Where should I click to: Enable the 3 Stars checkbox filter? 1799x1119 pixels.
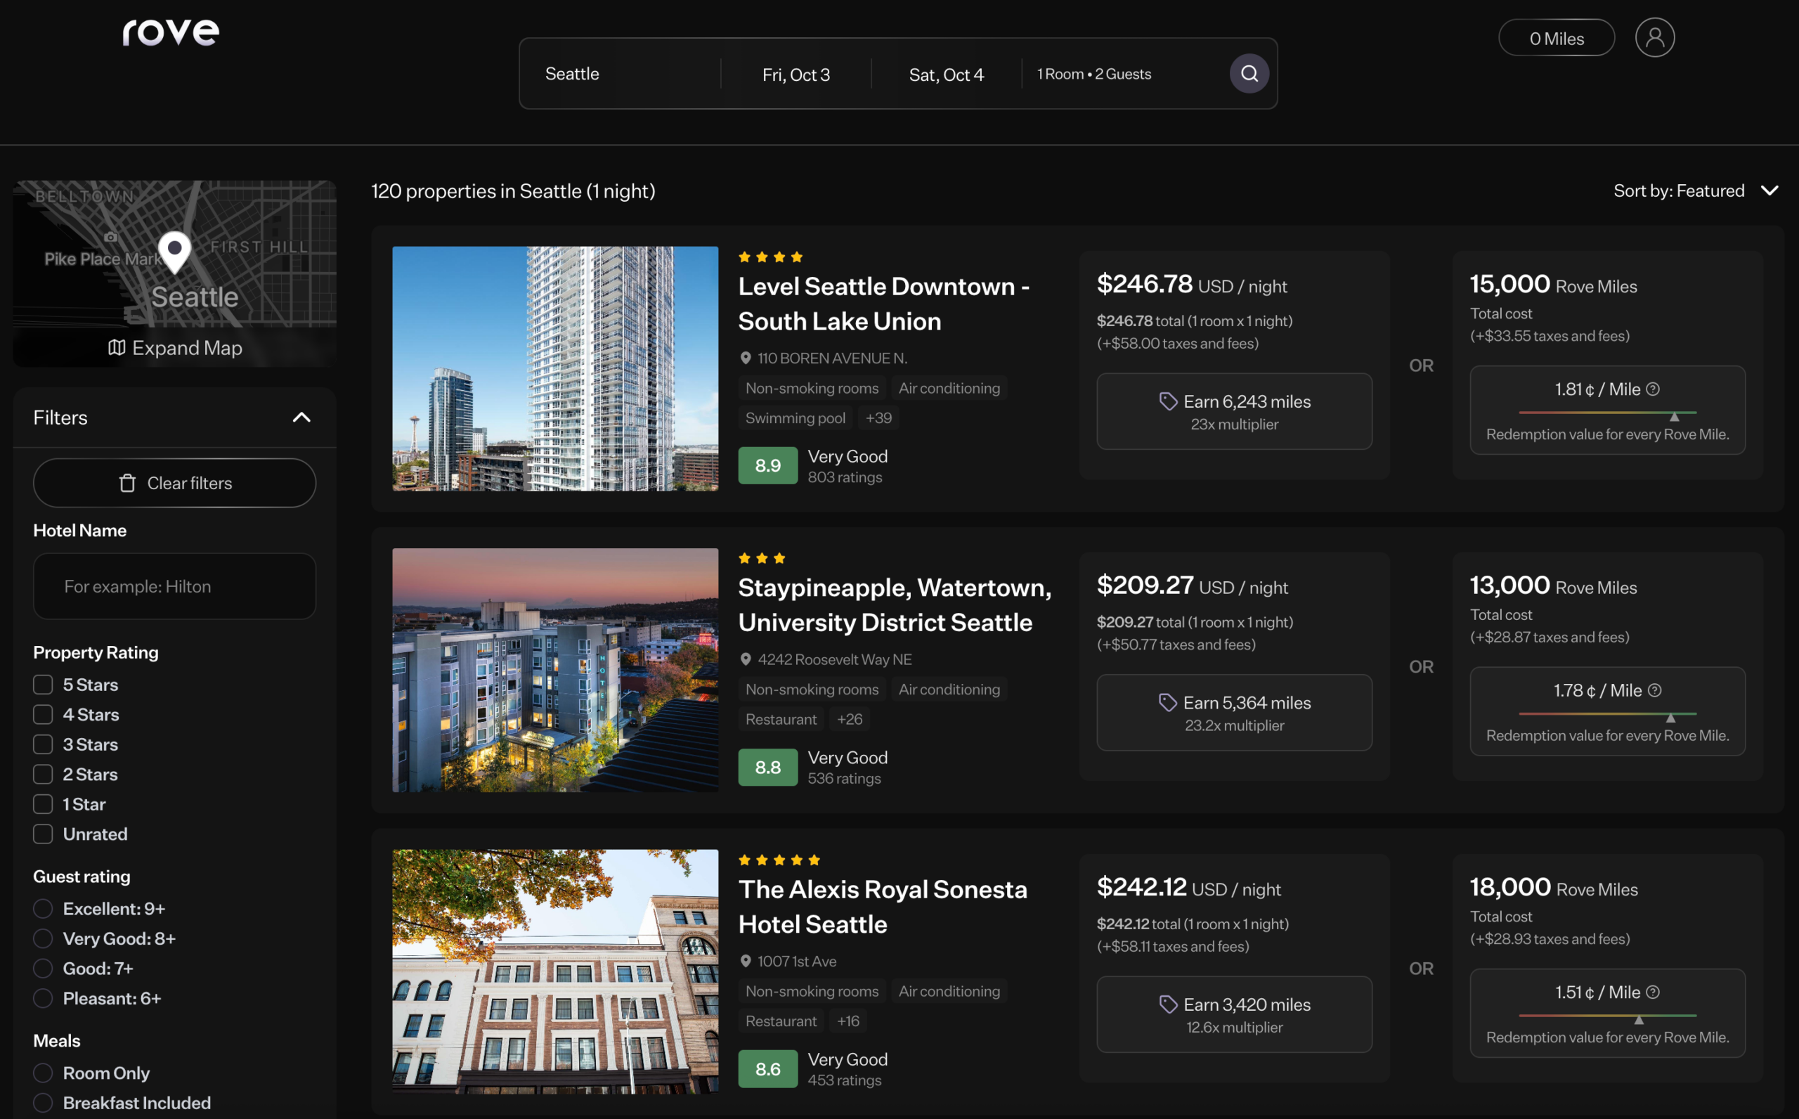click(43, 744)
